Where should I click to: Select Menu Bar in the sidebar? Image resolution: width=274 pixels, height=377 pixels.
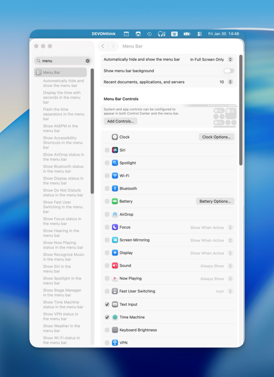(x=60, y=73)
